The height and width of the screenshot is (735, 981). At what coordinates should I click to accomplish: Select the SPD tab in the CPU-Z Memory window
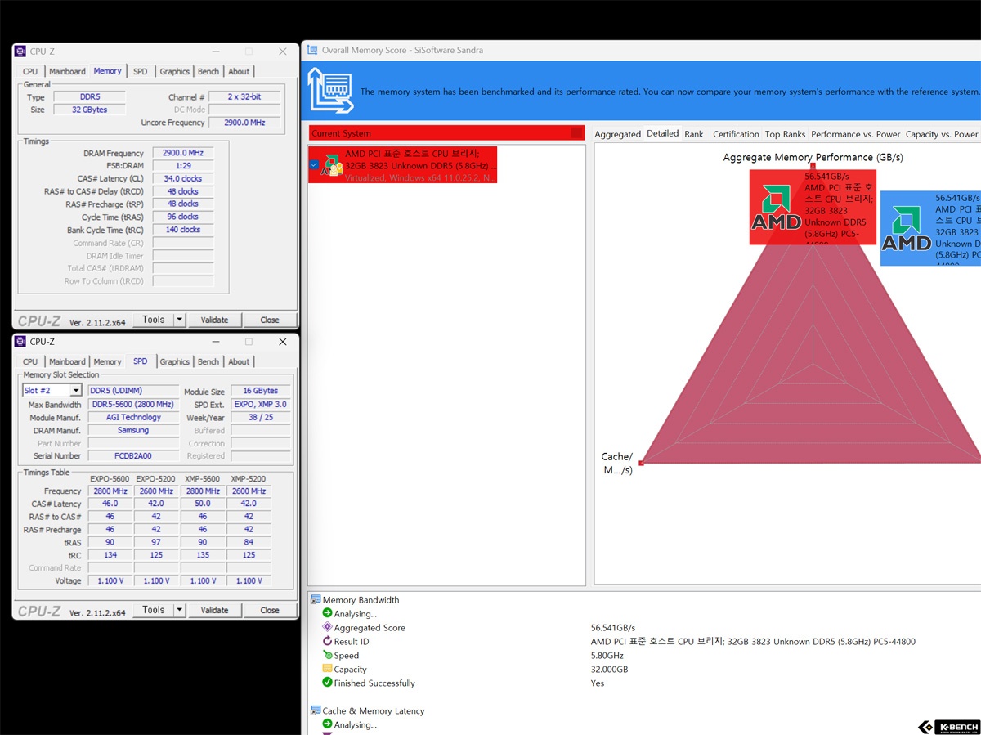pyautogui.click(x=141, y=71)
